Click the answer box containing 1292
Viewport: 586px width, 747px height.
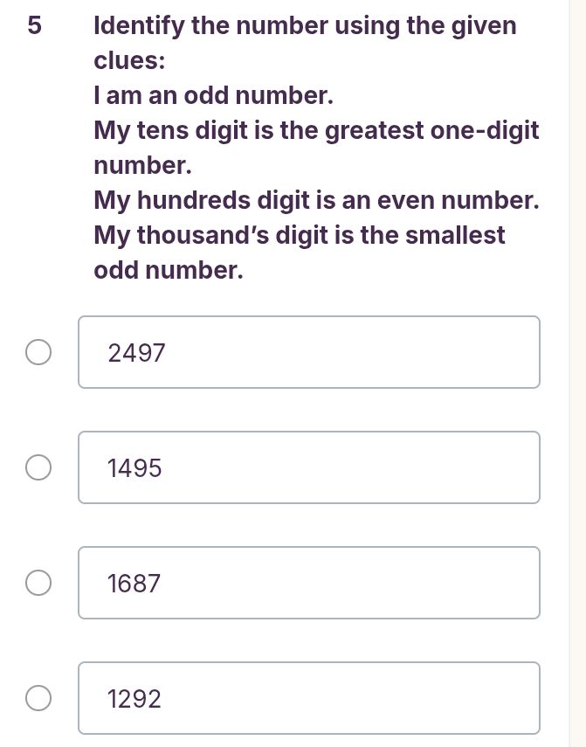309,698
